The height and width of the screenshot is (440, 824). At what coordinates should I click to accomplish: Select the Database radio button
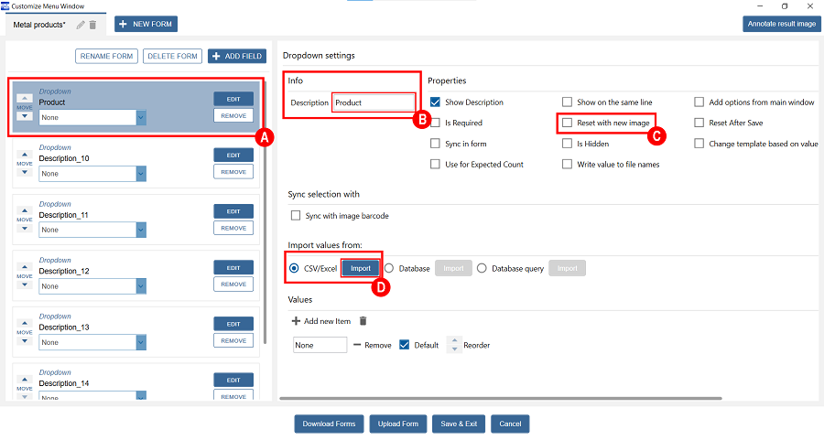[x=389, y=269]
